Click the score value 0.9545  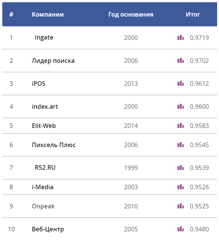click(199, 145)
